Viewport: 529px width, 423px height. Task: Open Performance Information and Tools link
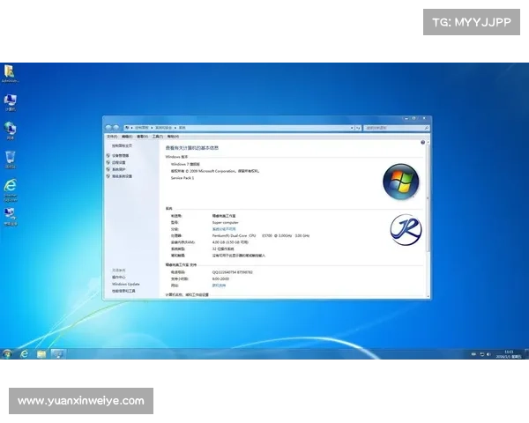click(x=123, y=291)
